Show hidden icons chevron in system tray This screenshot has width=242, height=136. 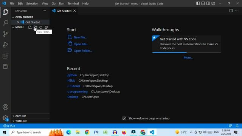coord(191,132)
